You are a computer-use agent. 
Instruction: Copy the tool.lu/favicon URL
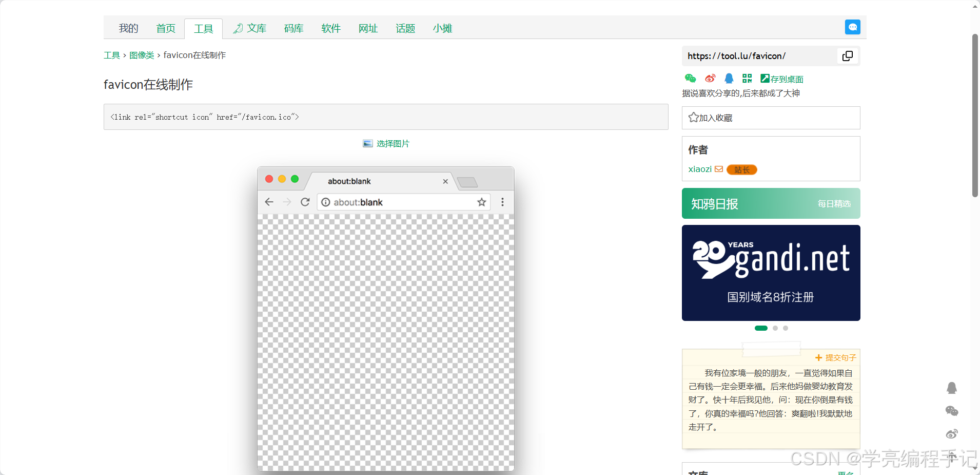tap(848, 56)
